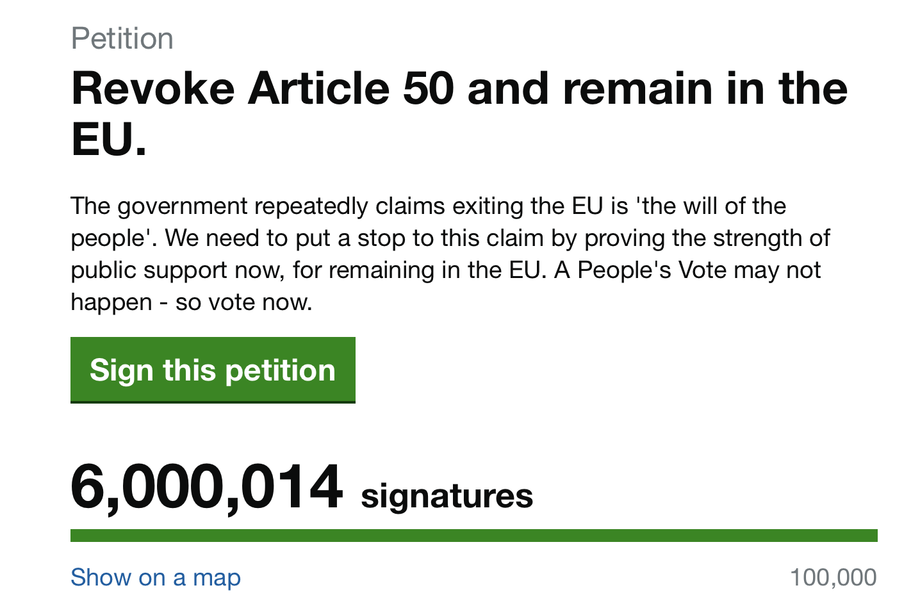Click the word Revoke in the heading
The height and width of the screenshot is (606, 920).
pos(153,88)
